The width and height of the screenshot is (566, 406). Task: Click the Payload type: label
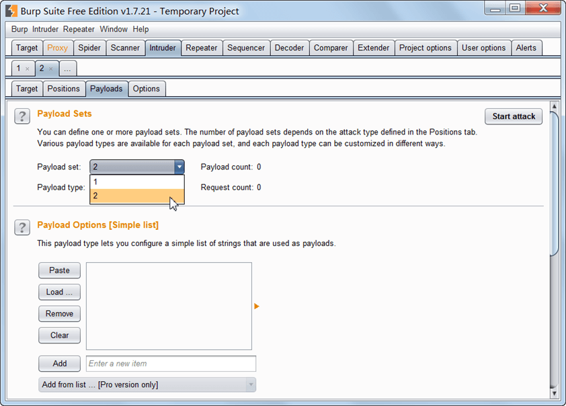click(61, 188)
